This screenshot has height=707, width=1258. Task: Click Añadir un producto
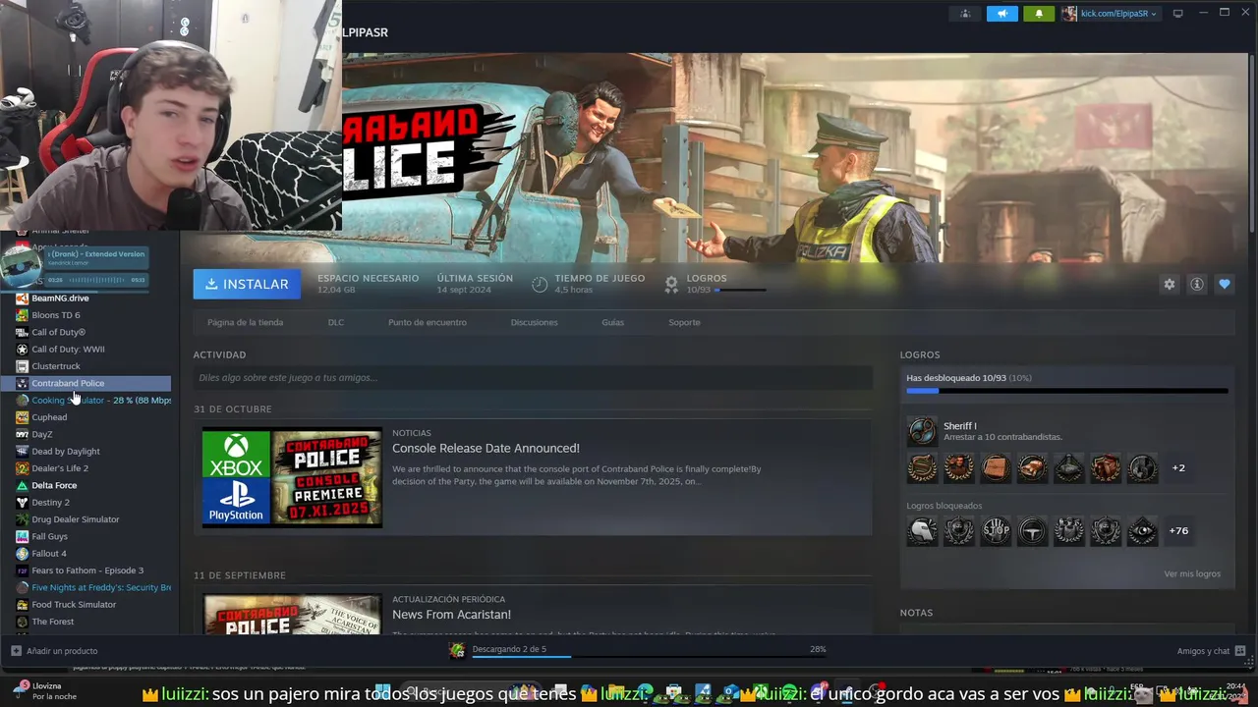pyautogui.click(x=54, y=651)
